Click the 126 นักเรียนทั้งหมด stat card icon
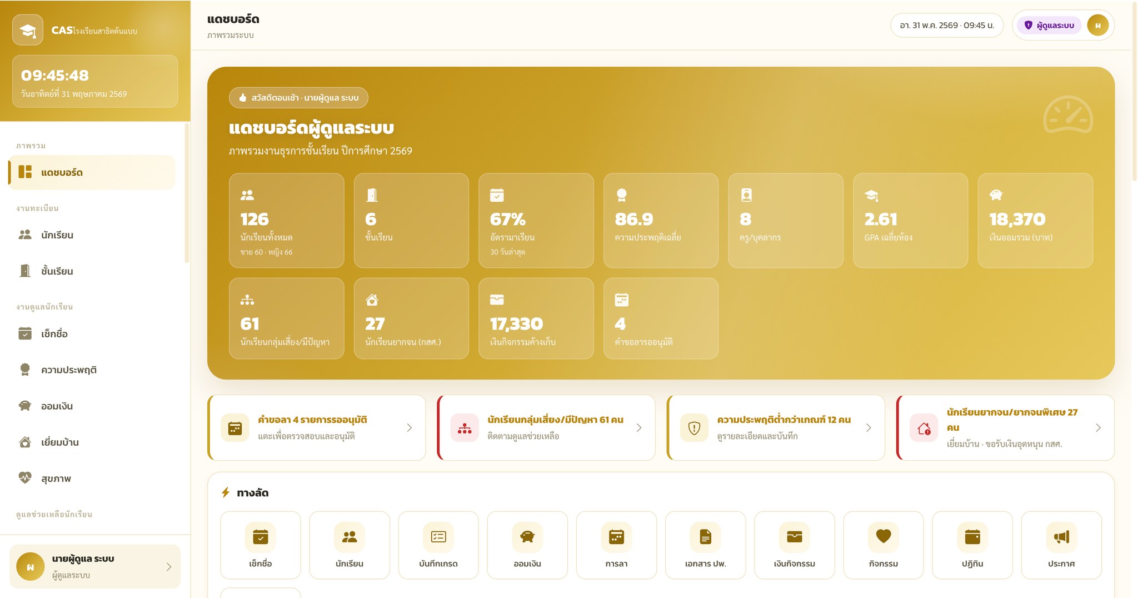Image resolution: width=1138 pixels, height=598 pixels. click(247, 195)
